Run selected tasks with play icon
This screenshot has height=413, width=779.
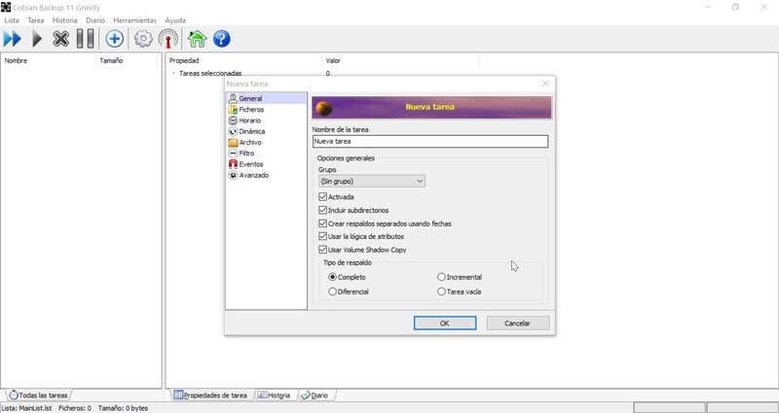tap(37, 39)
